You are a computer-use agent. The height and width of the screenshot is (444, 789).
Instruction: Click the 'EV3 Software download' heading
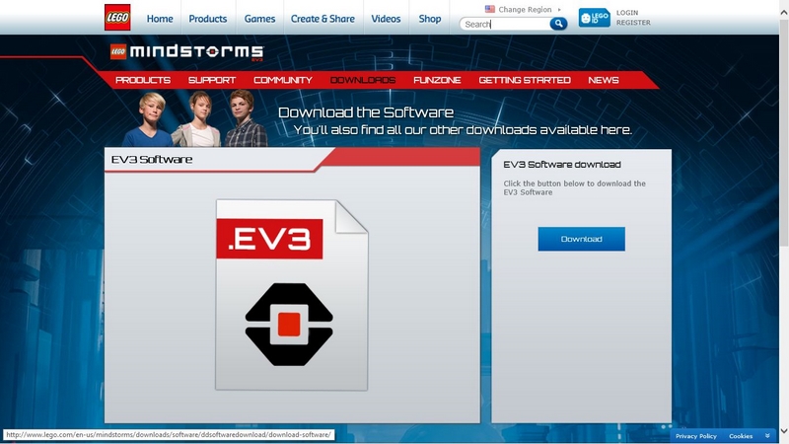click(x=562, y=165)
